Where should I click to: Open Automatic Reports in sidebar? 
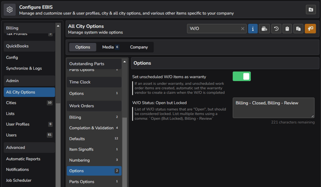coord(29,159)
